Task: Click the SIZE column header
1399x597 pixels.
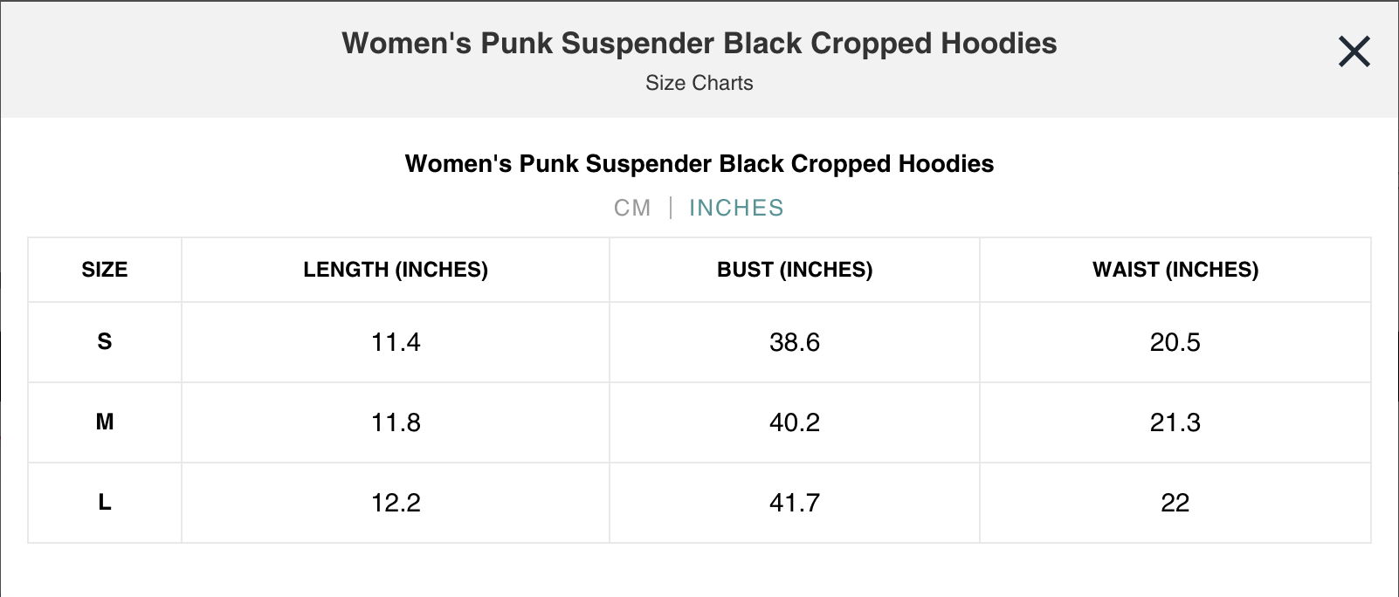Action: pyautogui.click(x=104, y=270)
